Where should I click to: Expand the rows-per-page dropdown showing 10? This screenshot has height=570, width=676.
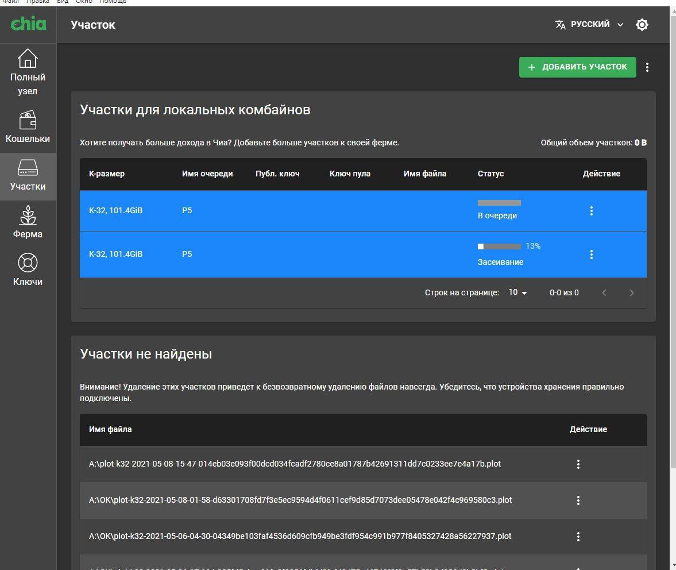pos(517,293)
